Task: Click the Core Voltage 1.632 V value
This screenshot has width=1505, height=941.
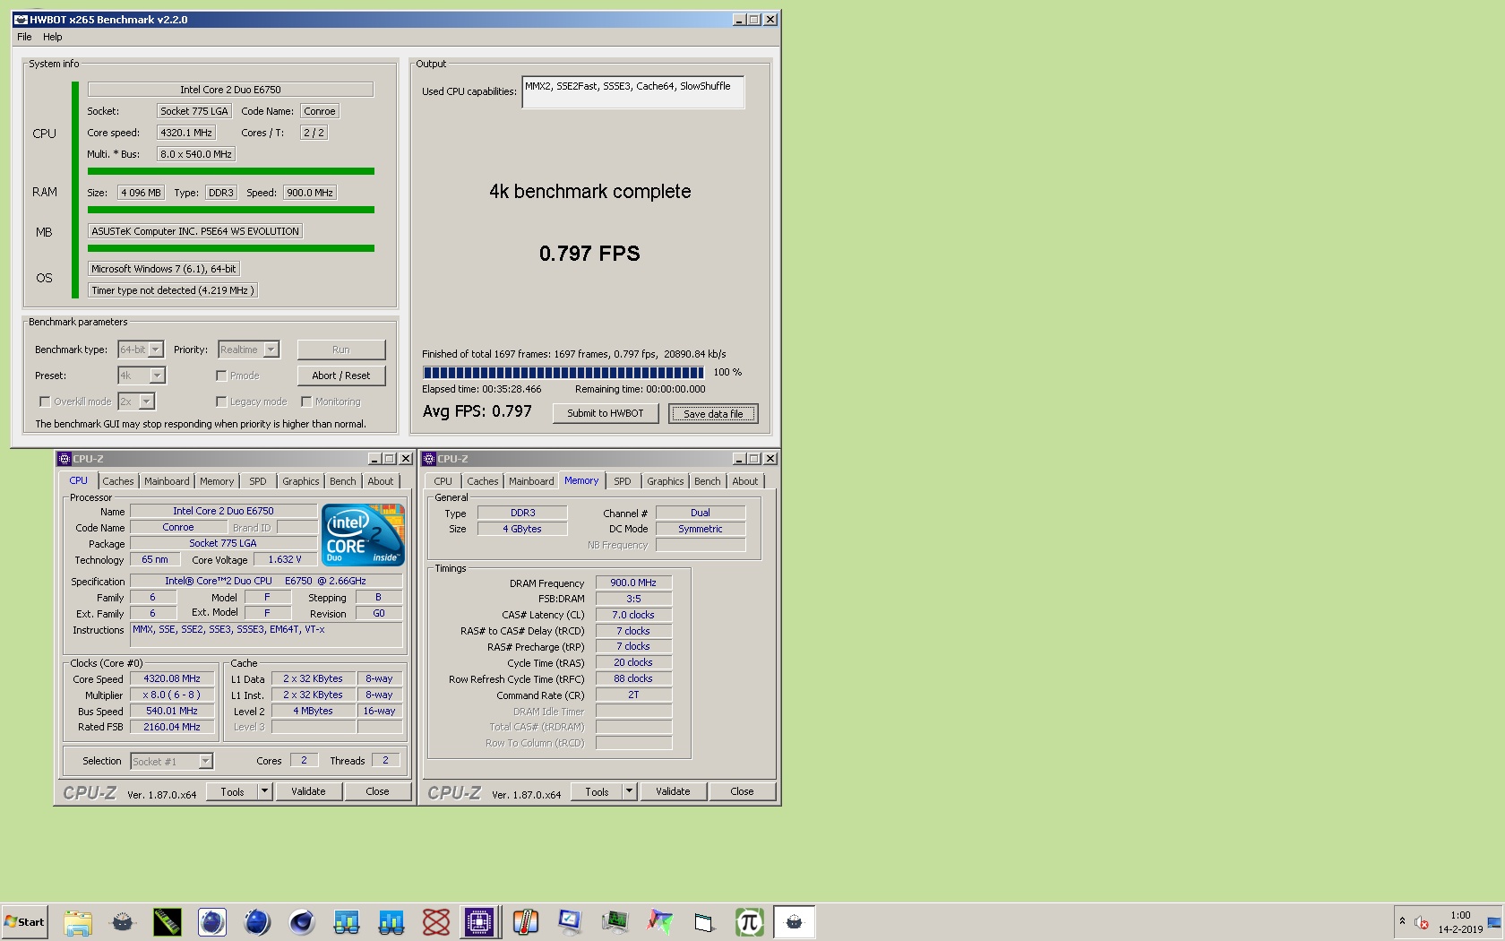Action: pyautogui.click(x=285, y=559)
